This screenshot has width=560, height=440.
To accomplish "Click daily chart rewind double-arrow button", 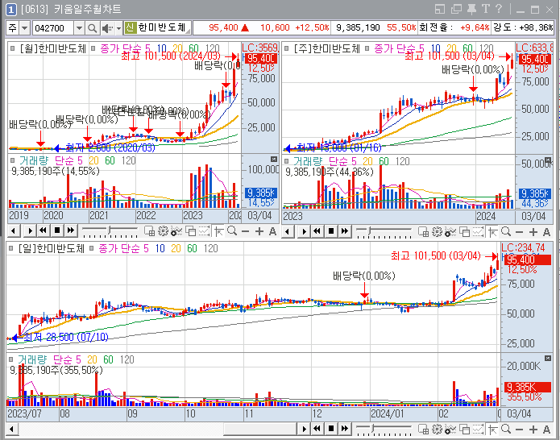I will (x=317, y=428).
